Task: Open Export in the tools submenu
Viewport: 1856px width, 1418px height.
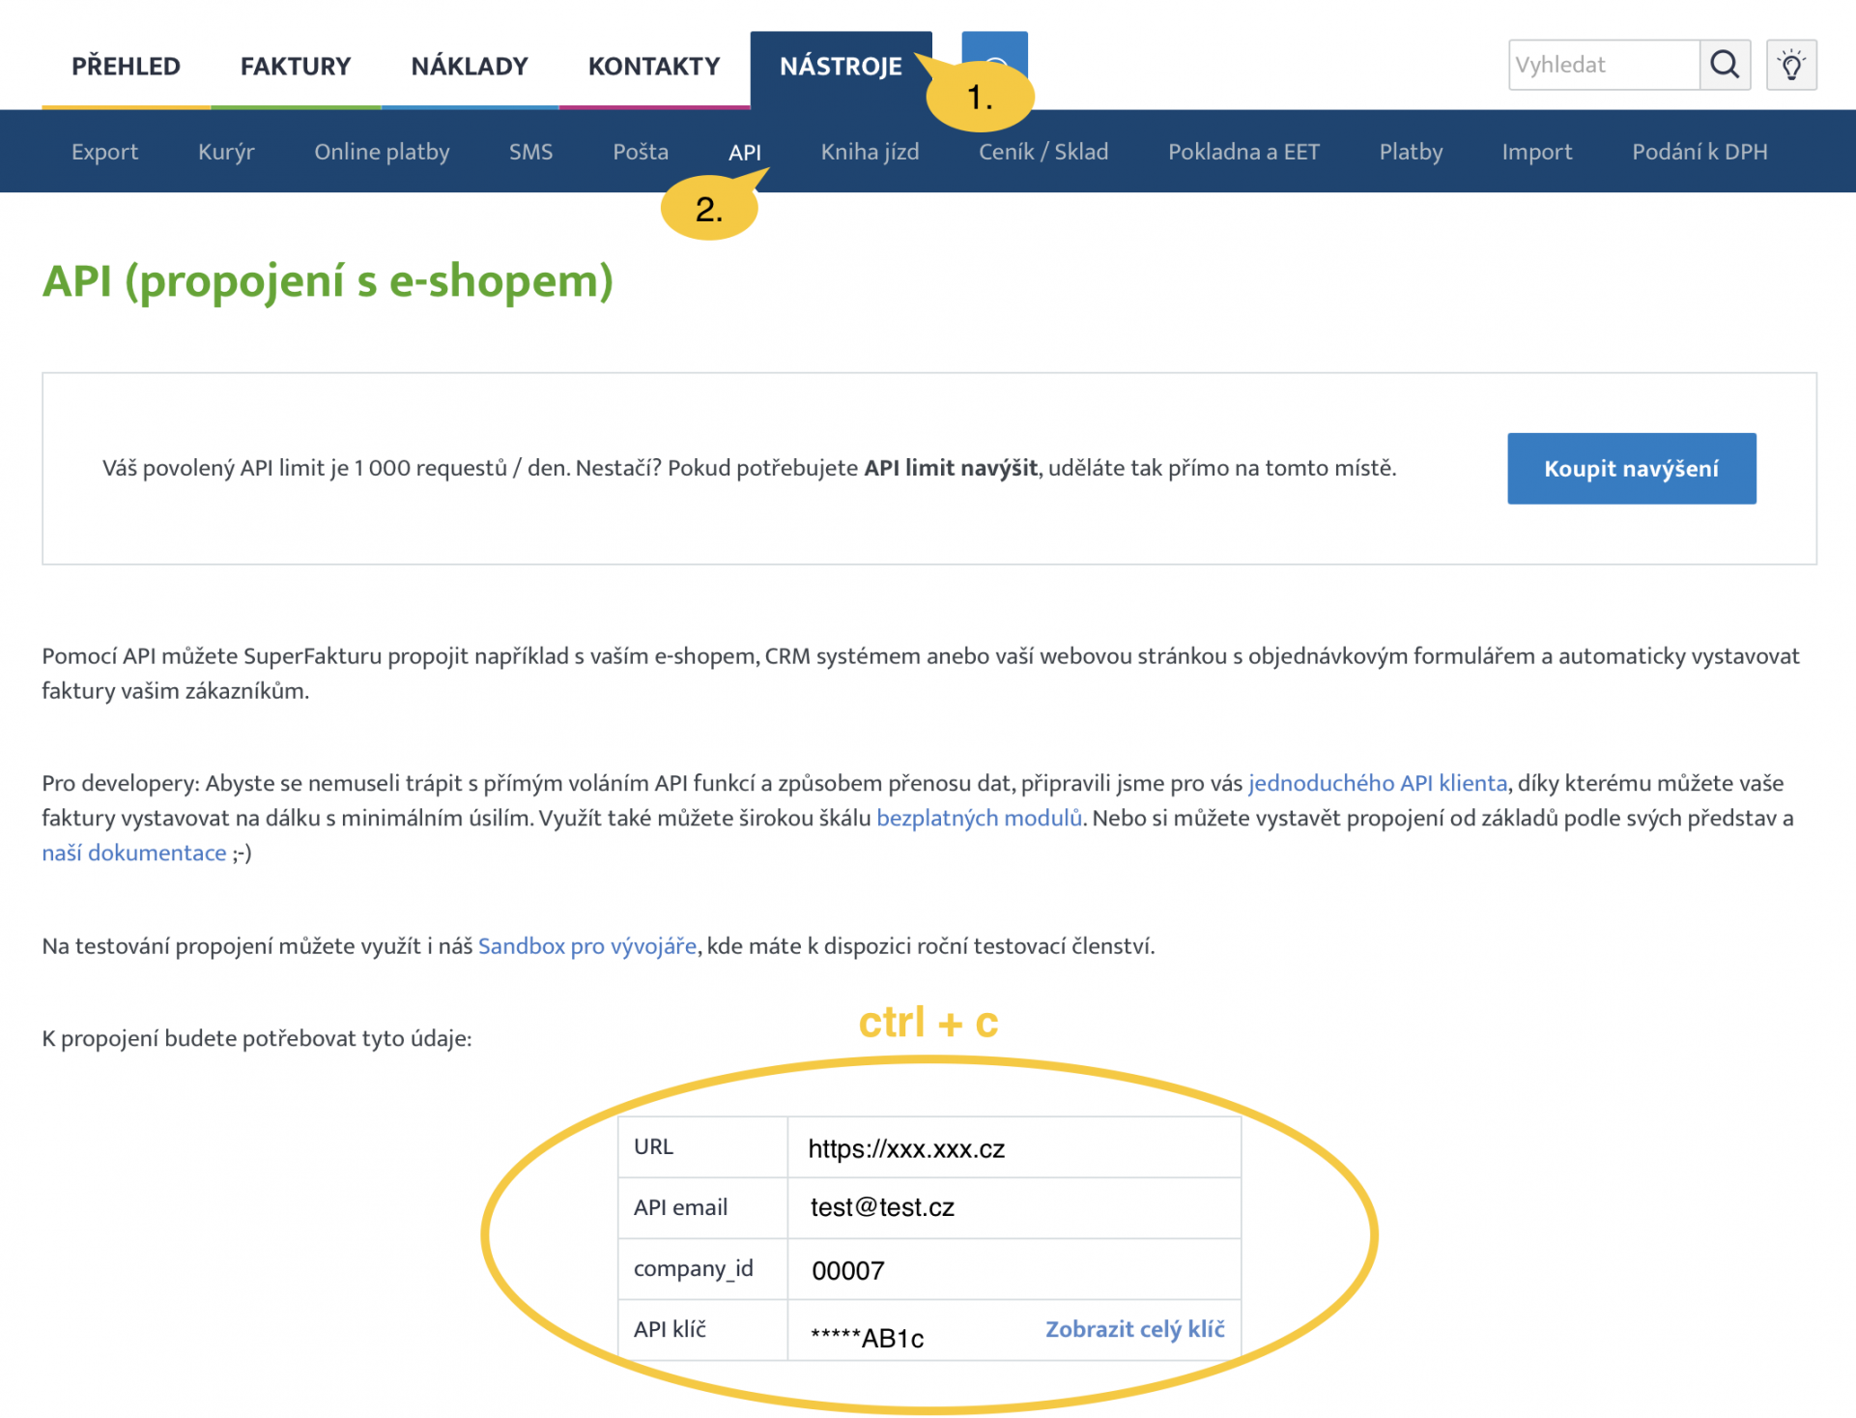Action: 104,152
